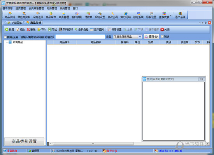This screenshot has width=214, height=155.
Task: Open the tab list dropdown arrow
Action: pos(206,23)
